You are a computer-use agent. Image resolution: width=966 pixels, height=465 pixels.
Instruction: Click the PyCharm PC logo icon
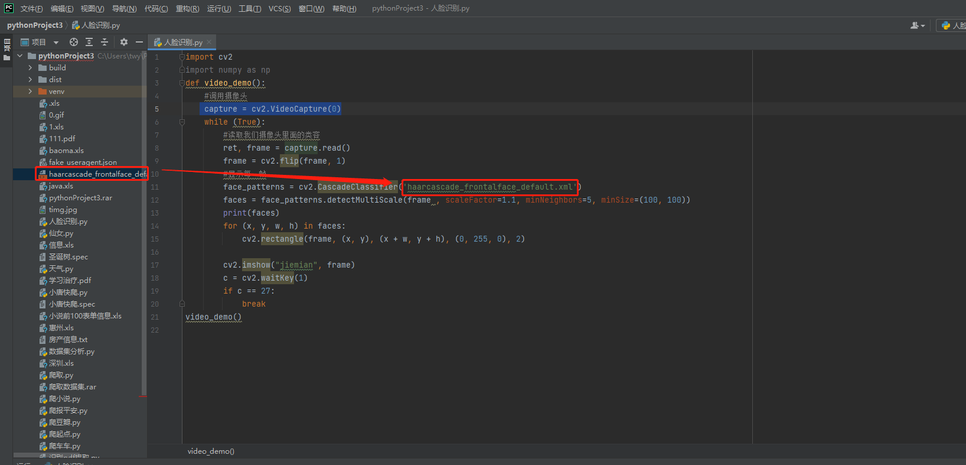point(8,8)
